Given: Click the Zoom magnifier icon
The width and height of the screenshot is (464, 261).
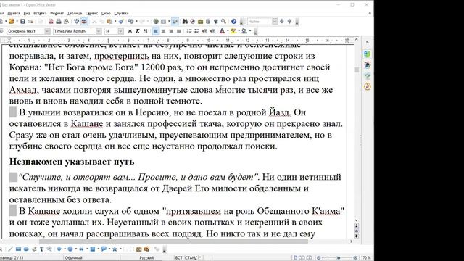Looking at the screenshot, I should pos(223,21).
